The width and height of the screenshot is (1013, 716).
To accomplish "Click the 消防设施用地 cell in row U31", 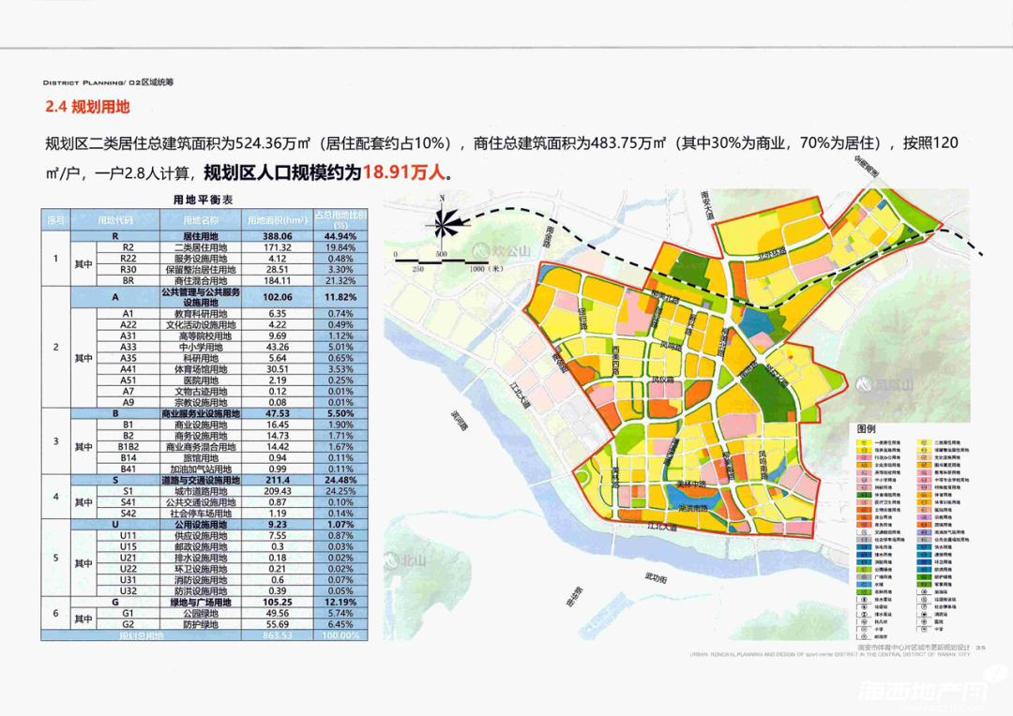I will [201, 580].
